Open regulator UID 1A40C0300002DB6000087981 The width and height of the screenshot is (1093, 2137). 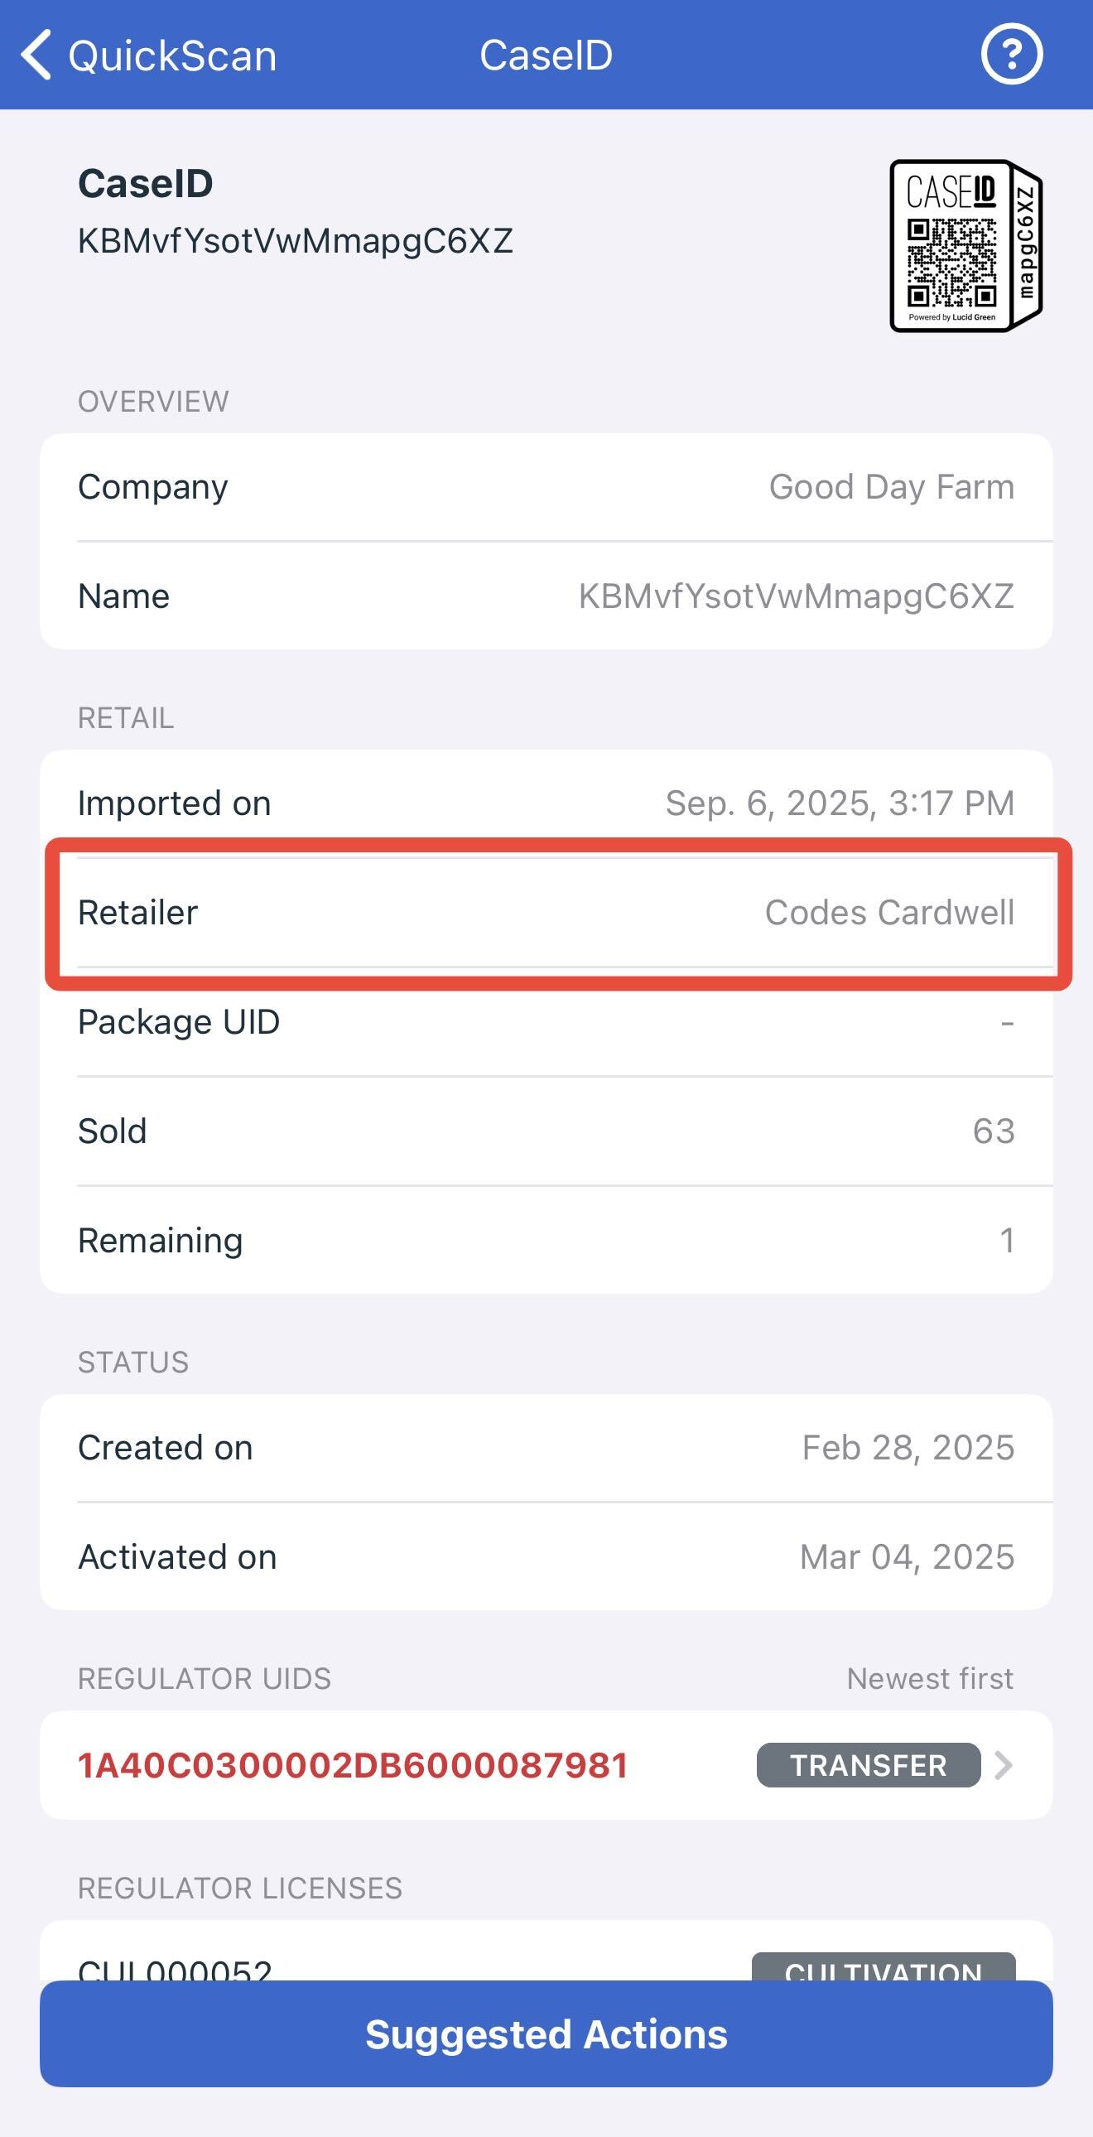353,1765
